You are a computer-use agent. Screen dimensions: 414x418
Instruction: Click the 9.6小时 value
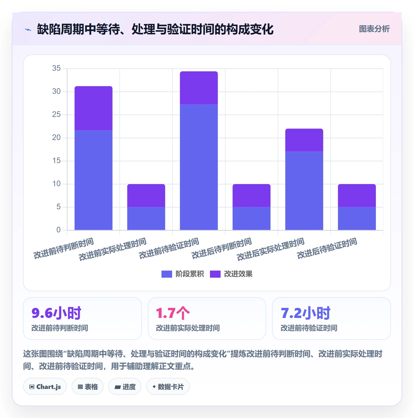click(56, 313)
